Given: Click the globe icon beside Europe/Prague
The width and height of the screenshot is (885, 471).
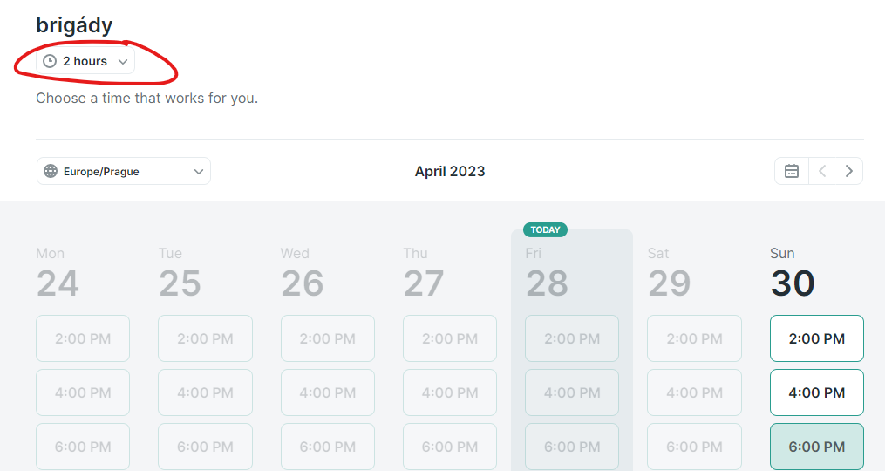Looking at the screenshot, I should (51, 171).
